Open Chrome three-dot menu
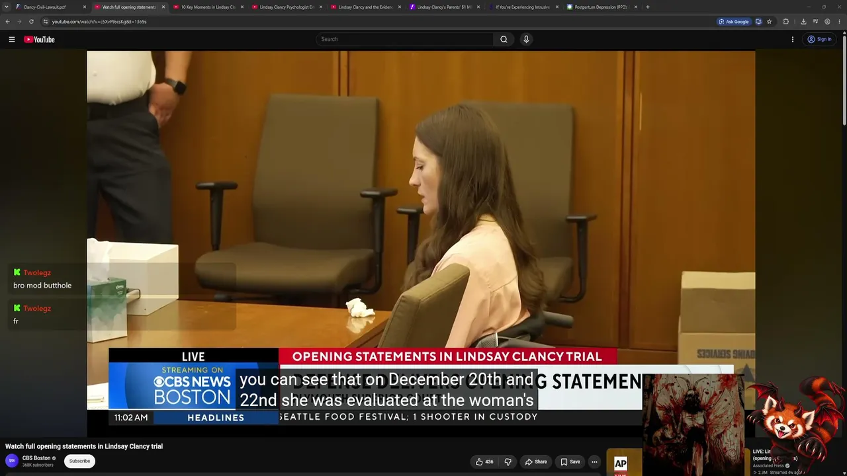The height and width of the screenshot is (476, 847). tap(839, 22)
